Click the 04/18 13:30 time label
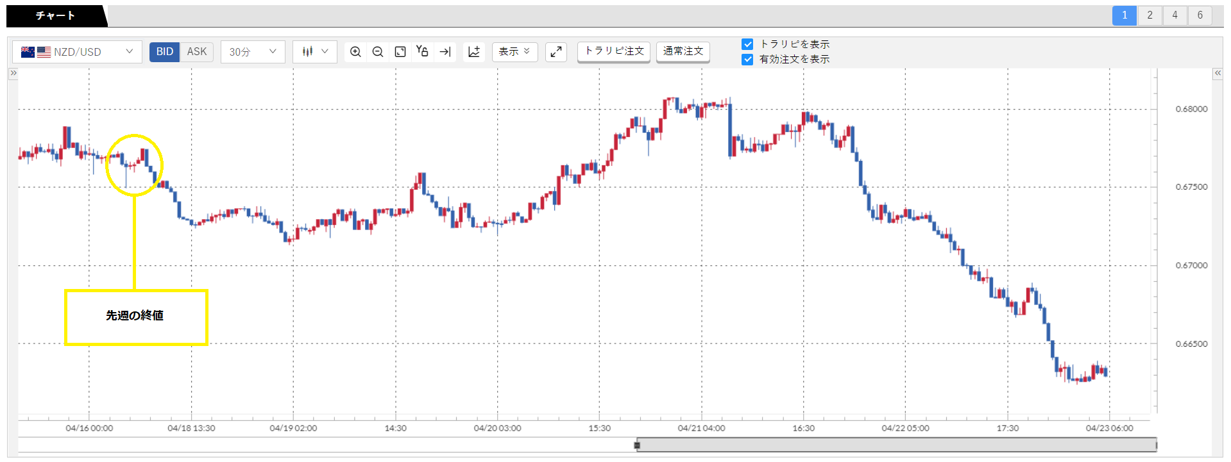The height and width of the screenshot is (462, 1231). coord(191,428)
